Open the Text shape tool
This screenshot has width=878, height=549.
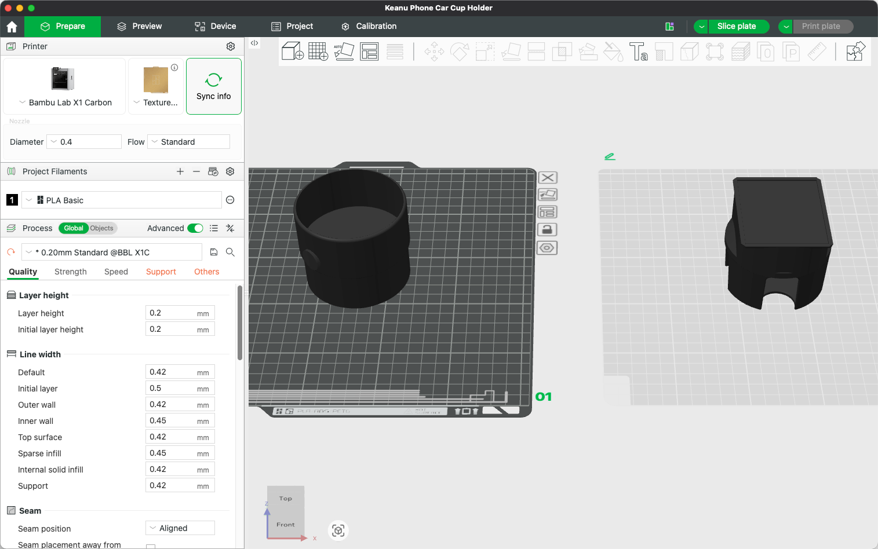pos(638,52)
